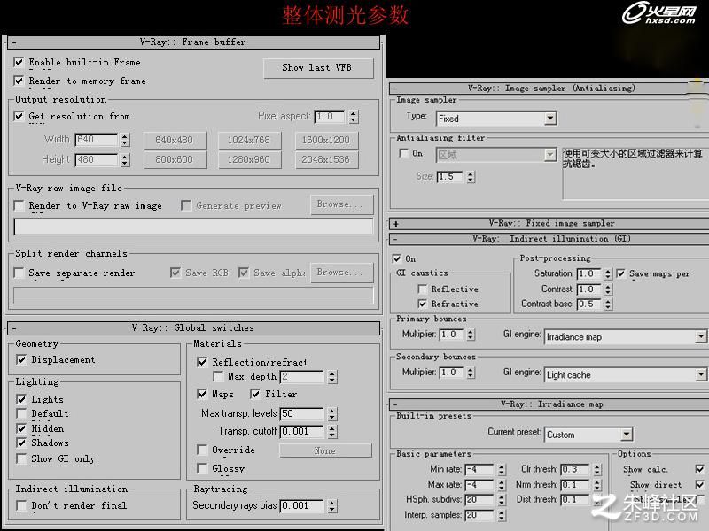
Task: Toggle Render to memory frame checkbox
Action: click(x=19, y=81)
